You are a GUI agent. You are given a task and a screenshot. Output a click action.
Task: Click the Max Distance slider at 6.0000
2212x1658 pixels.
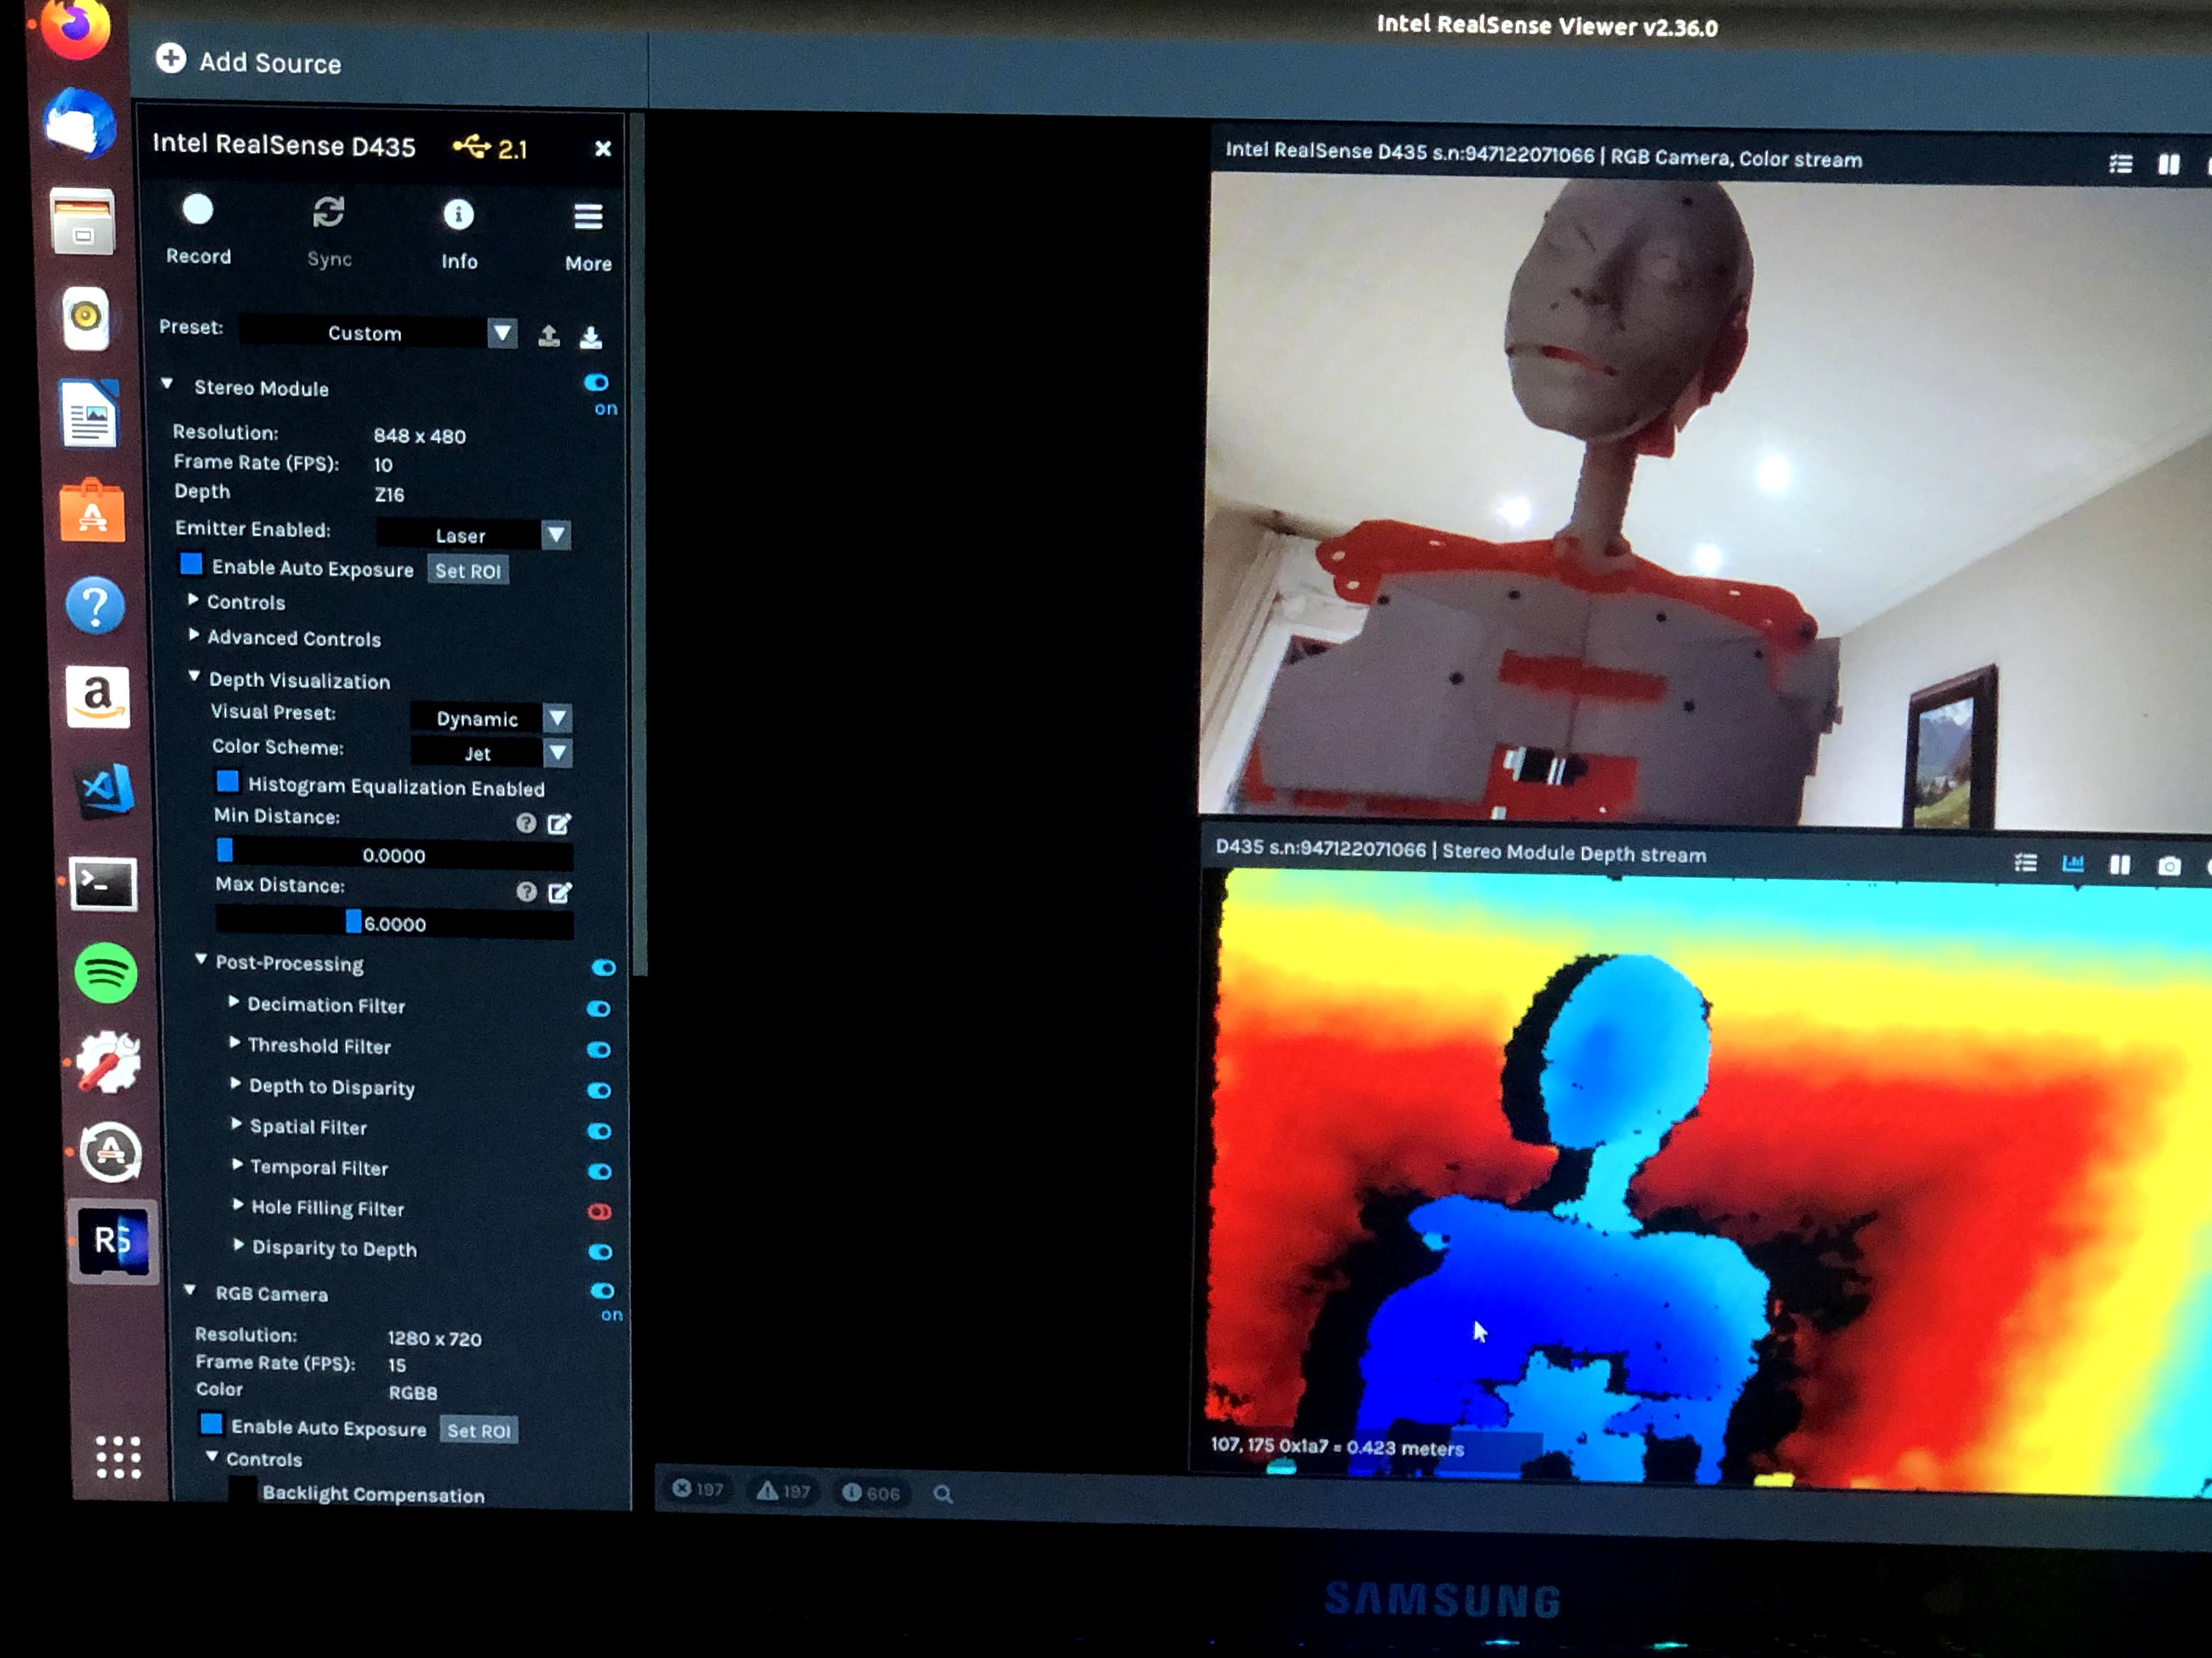point(395,923)
